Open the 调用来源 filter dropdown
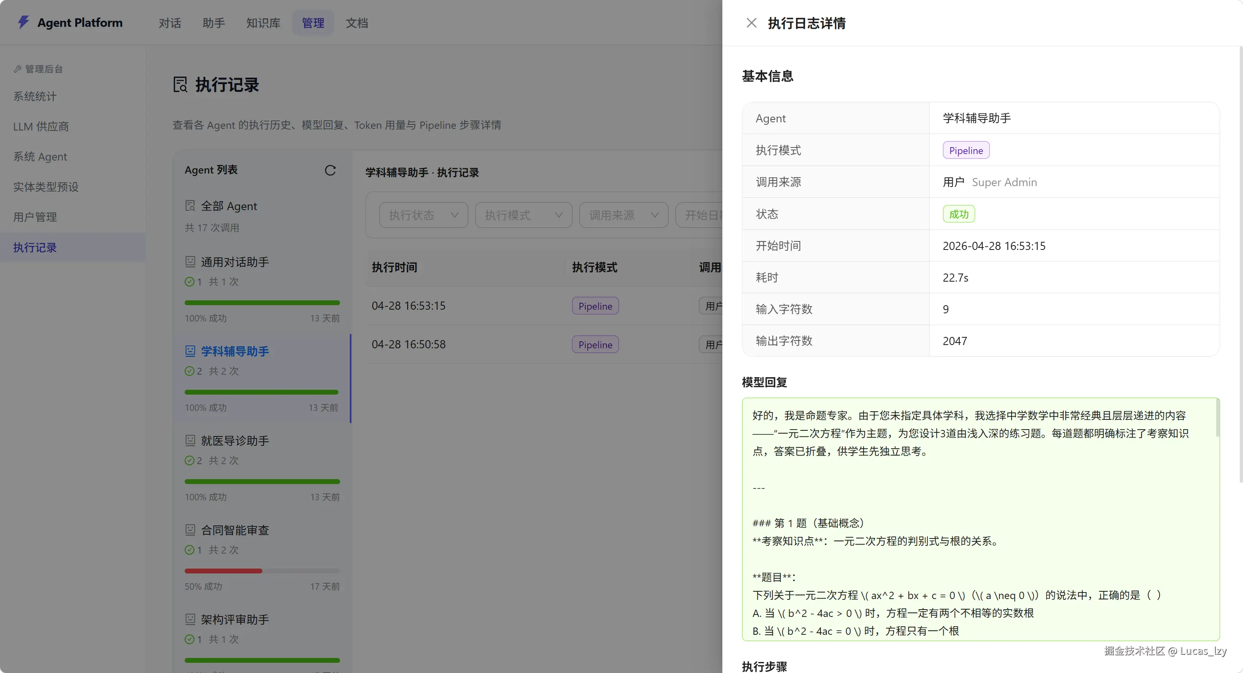1243x673 pixels. point(624,215)
